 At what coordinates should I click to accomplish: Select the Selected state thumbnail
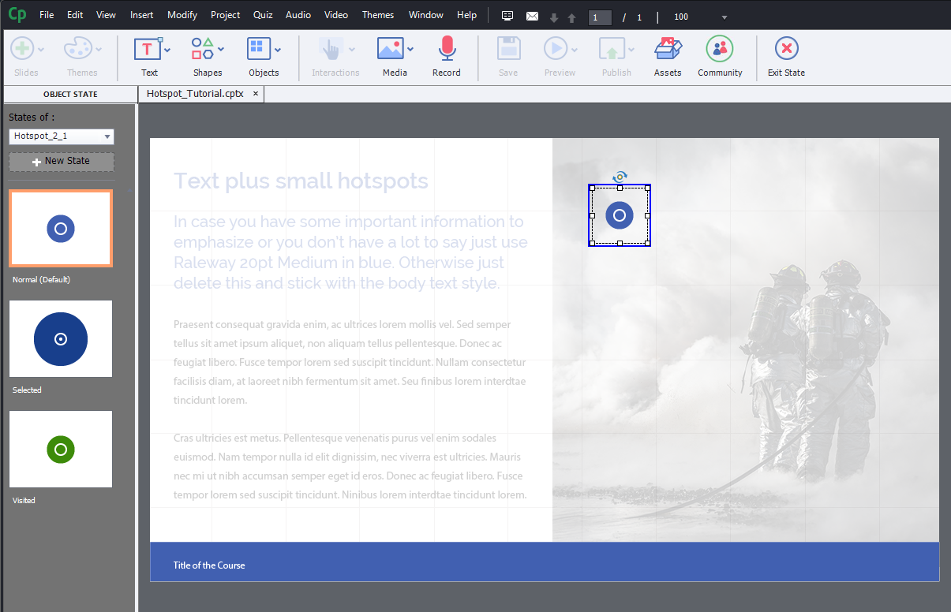(61, 338)
